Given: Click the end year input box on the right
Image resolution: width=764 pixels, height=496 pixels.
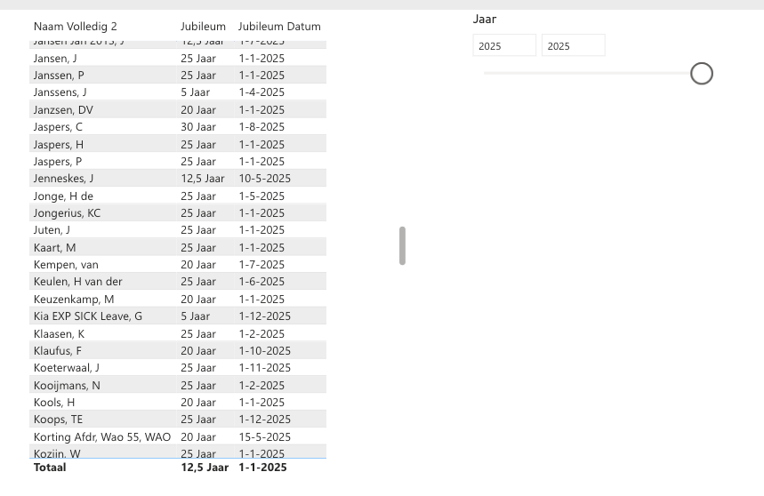Looking at the screenshot, I should pyautogui.click(x=573, y=46).
